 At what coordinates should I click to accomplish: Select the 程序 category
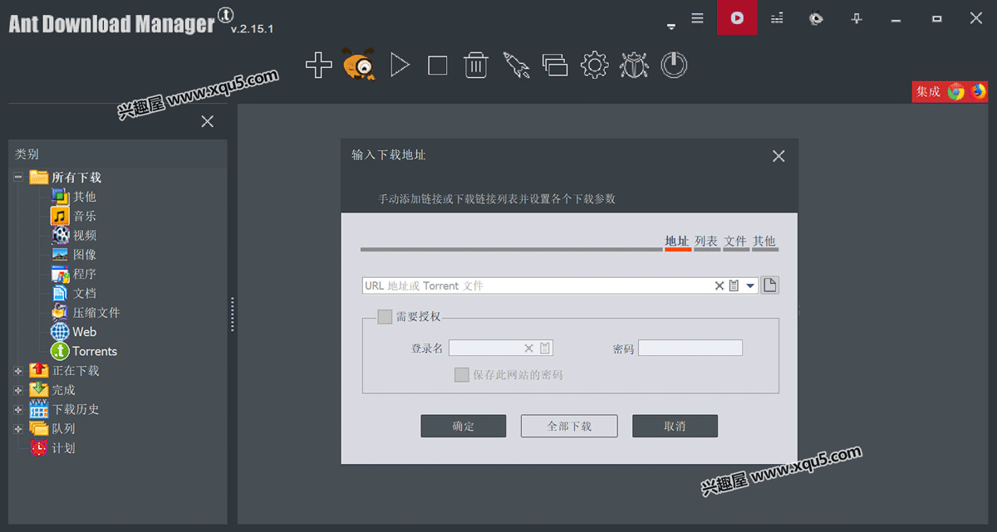[84, 273]
